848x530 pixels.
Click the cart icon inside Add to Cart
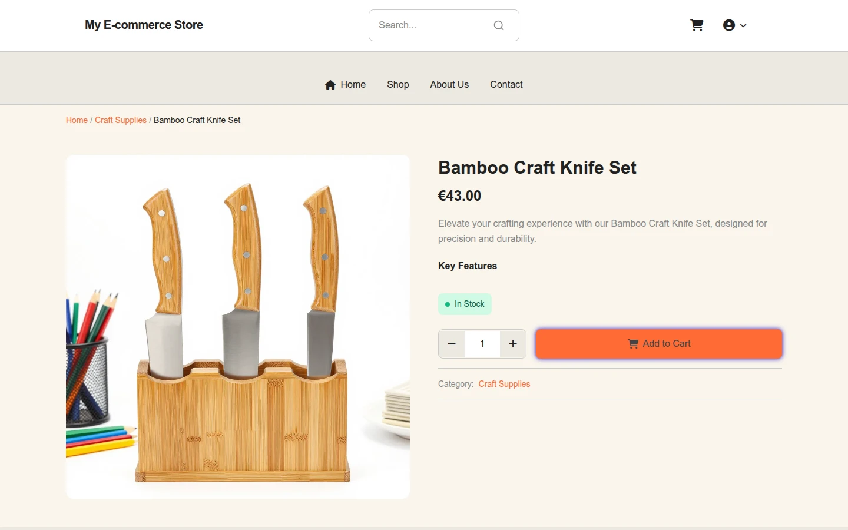[633, 344]
